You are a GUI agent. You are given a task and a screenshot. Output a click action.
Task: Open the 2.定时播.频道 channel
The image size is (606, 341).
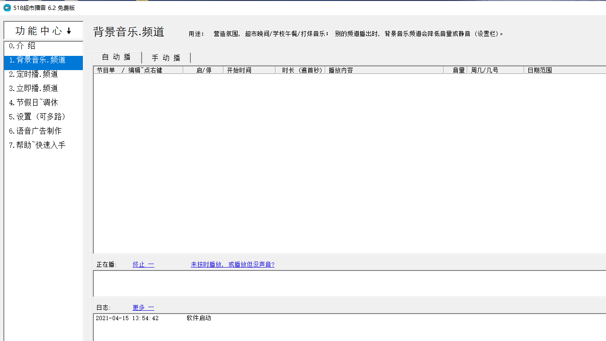click(35, 74)
